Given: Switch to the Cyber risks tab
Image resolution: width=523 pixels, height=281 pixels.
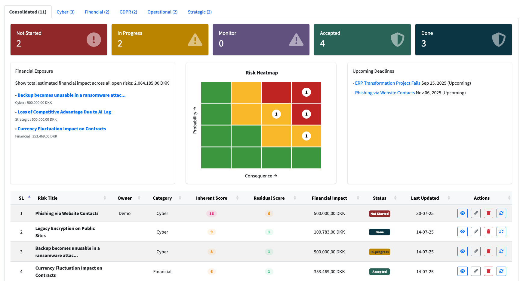Looking at the screenshot, I should (66, 12).
